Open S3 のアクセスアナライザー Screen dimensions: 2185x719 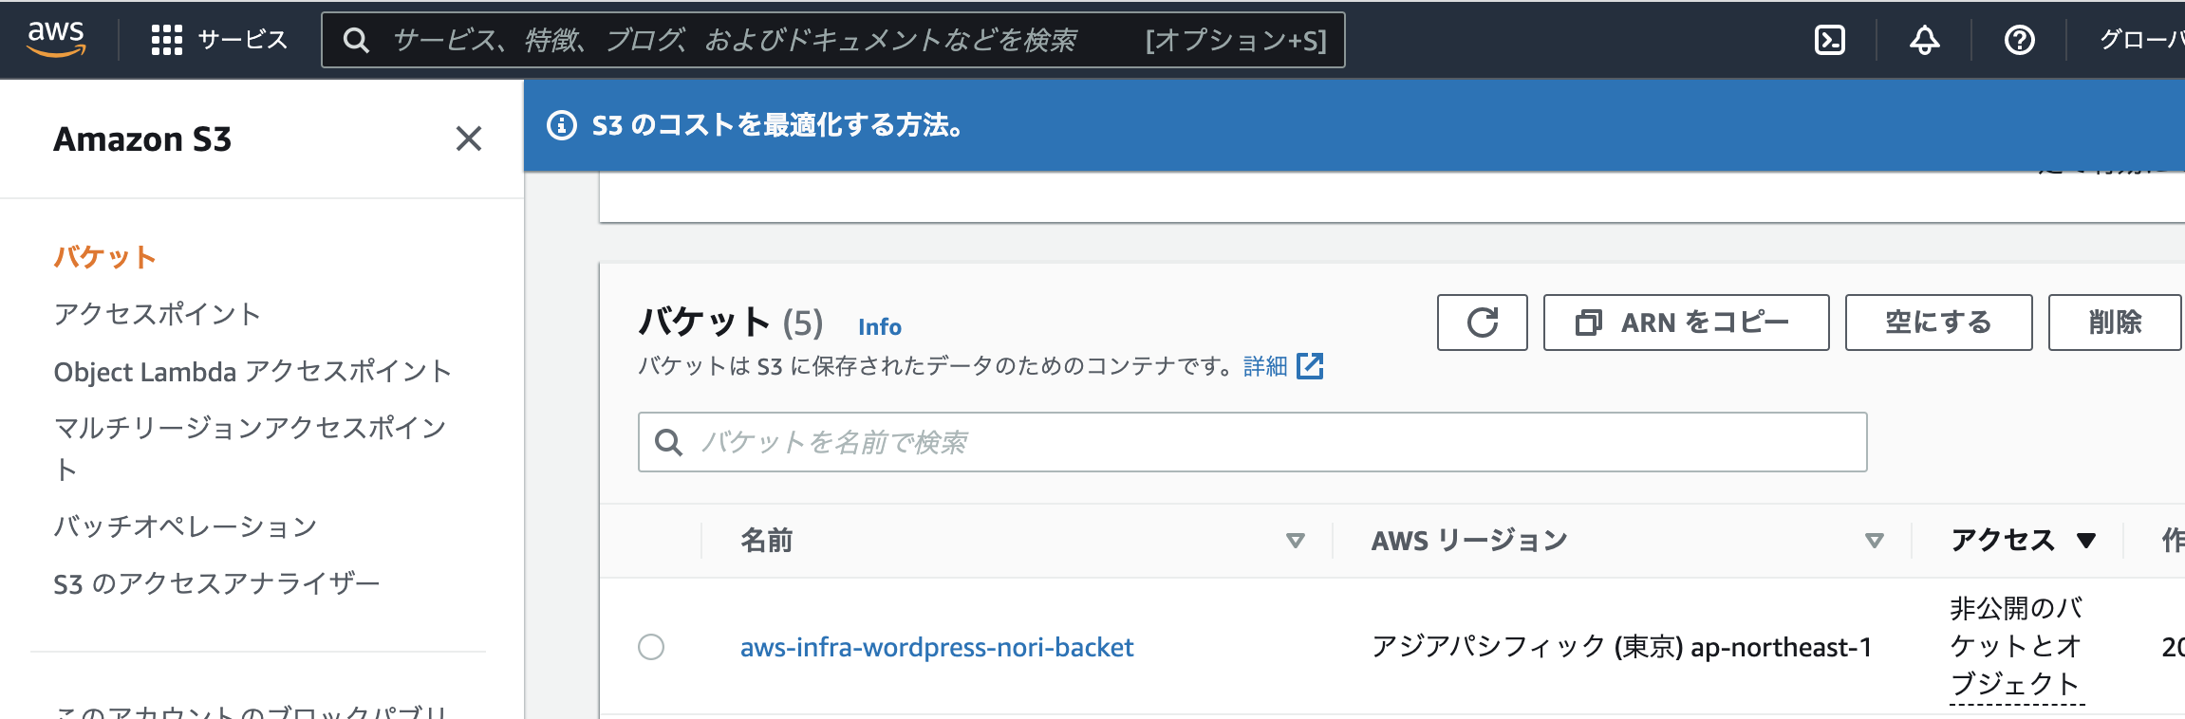[x=216, y=583]
